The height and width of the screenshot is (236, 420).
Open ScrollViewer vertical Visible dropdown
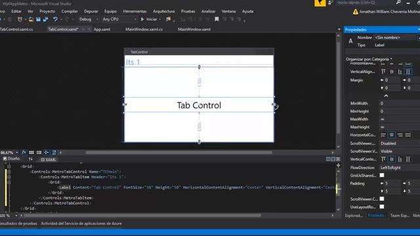[400, 151]
